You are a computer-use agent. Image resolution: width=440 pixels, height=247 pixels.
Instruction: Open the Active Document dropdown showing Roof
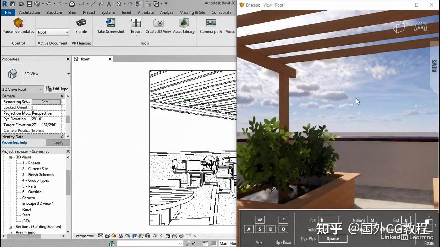tap(53, 32)
